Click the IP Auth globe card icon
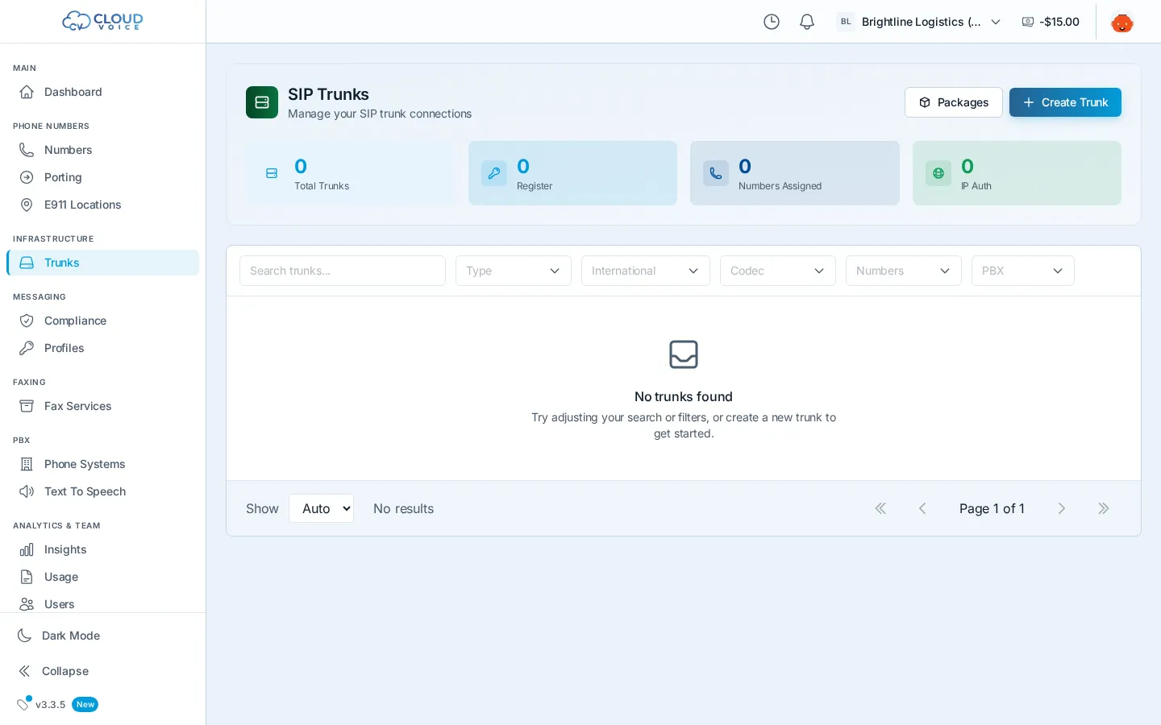The height and width of the screenshot is (725, 1161). (938, 173)
